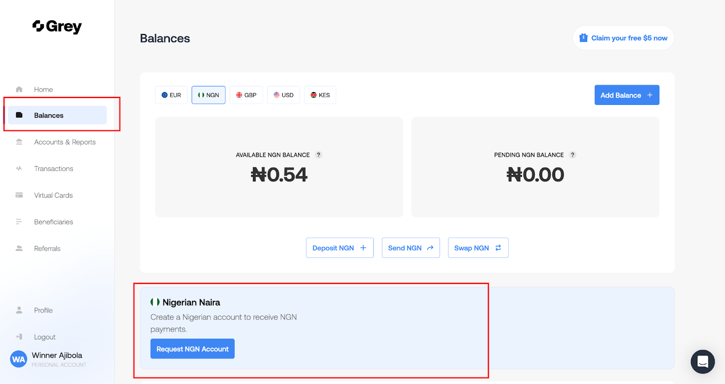Click the PERSONAL ACCOUNT label
This screenshot has height=384, width=725.
pyautogui.click(x=59, y=365)
